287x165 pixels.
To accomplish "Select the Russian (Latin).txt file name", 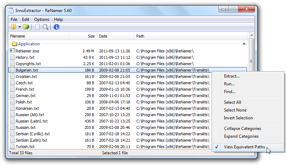I will click(32, 121).
